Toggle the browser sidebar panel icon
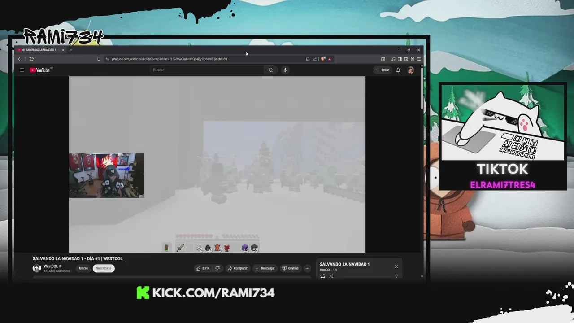This screenshot has height=323, width=574. [400, 59]
